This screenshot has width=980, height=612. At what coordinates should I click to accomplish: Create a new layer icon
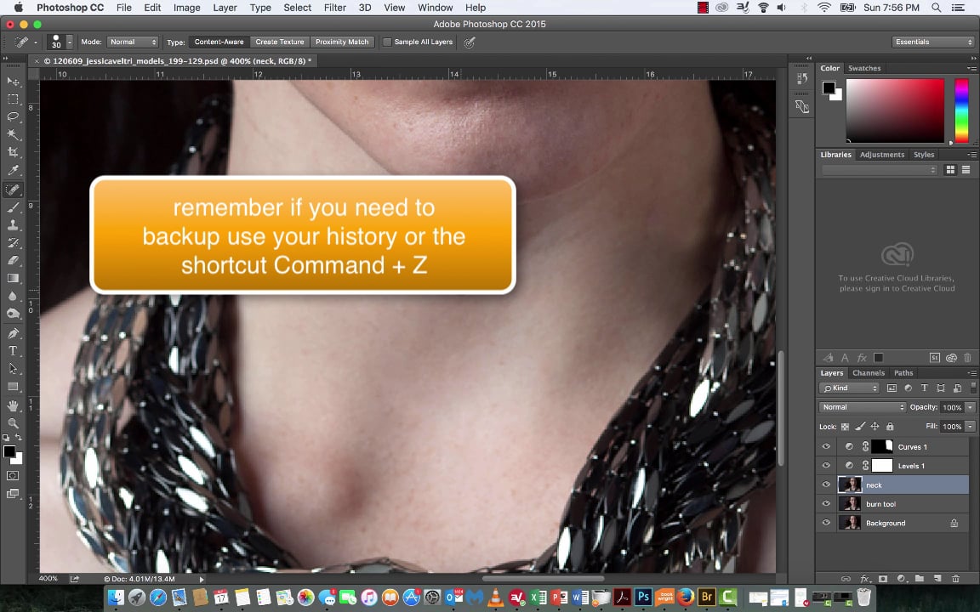pos(937,579)
